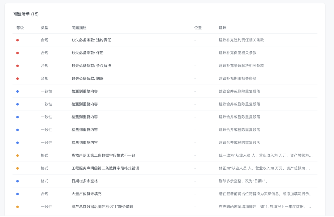
Task: Open issue 缺失必备条款: 保密
Action: (x=88, y=53)
